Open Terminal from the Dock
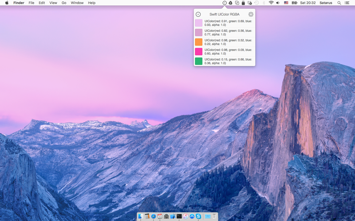The image size is (355, 221). click(x=179, y=216)
